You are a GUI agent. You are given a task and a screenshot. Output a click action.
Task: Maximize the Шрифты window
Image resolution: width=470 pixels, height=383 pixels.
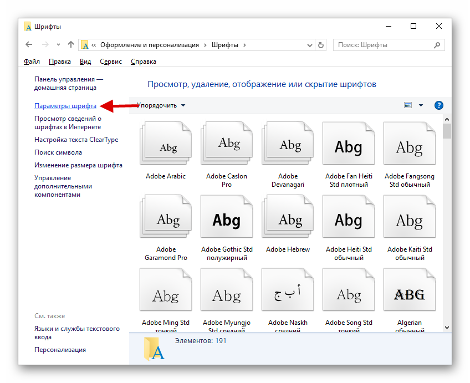[413, 27]
